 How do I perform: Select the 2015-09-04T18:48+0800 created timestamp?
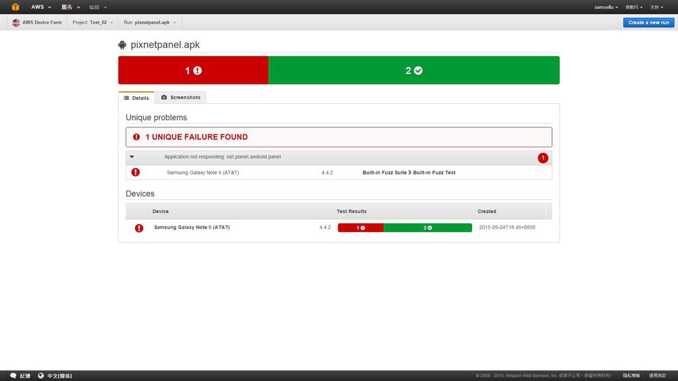[507, 228]
